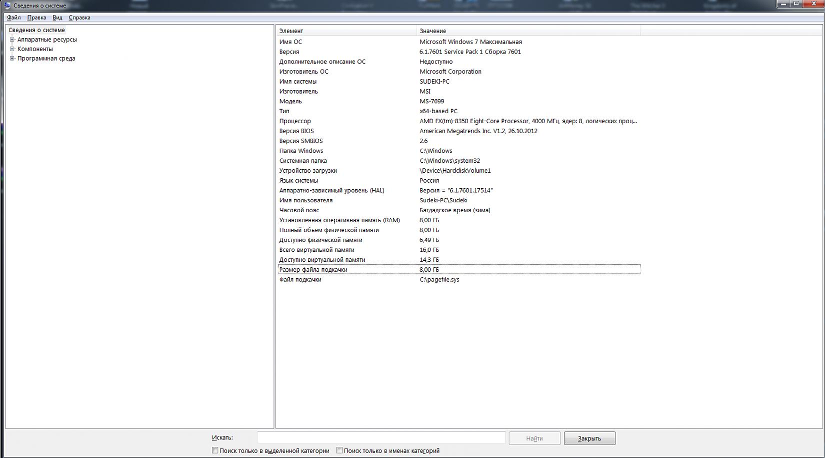Select Аппаратные ресурсы in the tree
The height and width of the screenshot is (458, 825).
click(x=47, y=40)
